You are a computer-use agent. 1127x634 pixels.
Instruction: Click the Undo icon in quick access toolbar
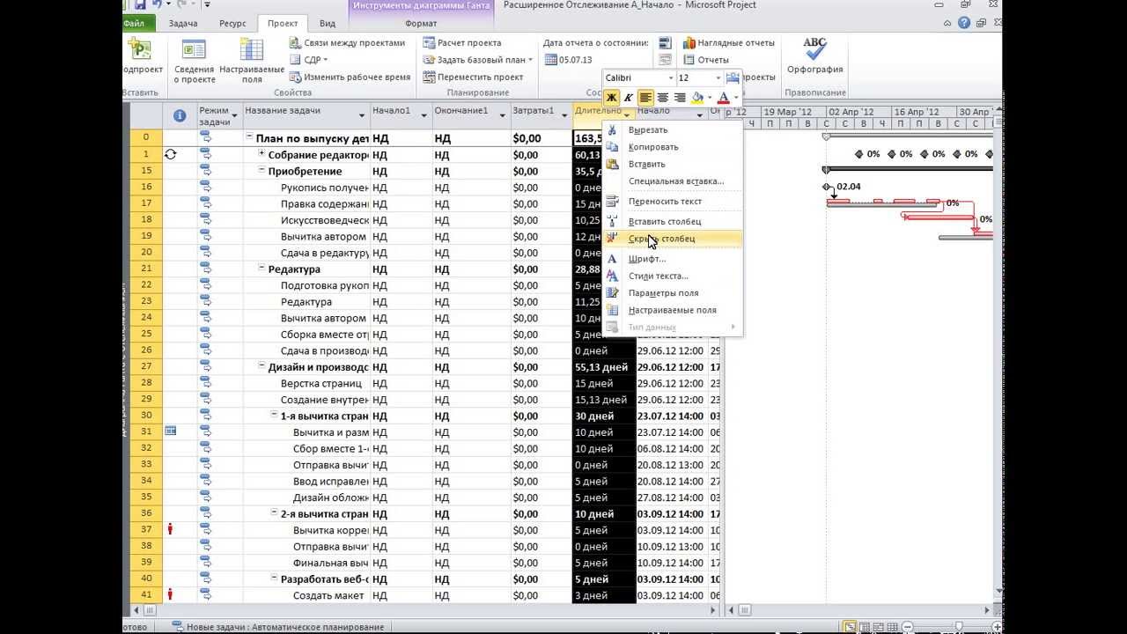tap(157, 5)
